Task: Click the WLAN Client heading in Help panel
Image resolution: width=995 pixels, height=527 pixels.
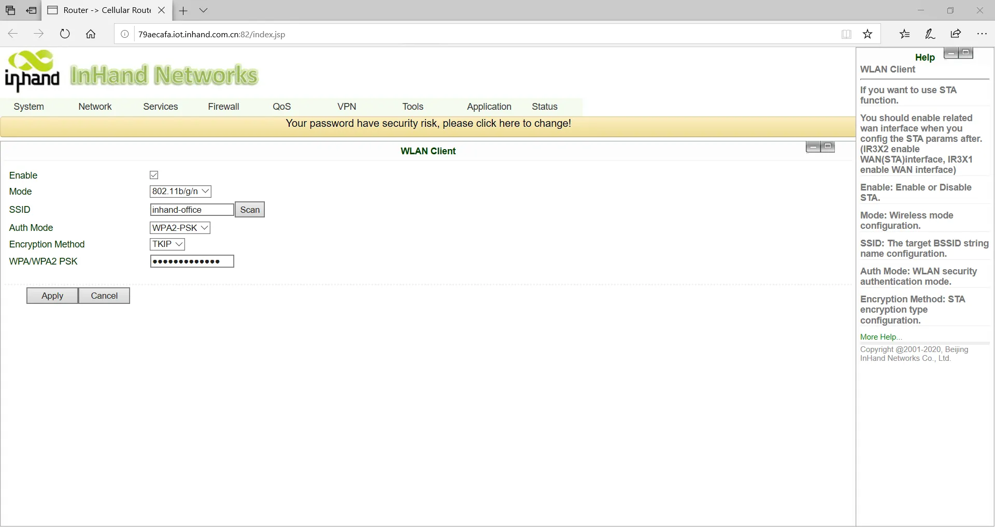Action: pyautogui.click(x=888, y=69)
